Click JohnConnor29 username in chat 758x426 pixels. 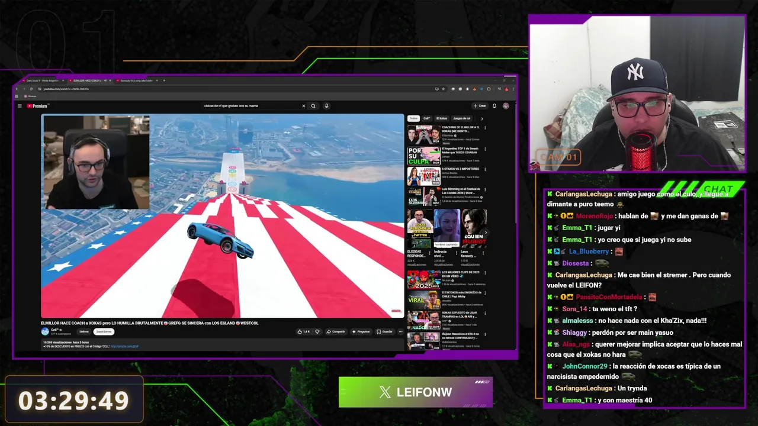[x=584, y=366]
